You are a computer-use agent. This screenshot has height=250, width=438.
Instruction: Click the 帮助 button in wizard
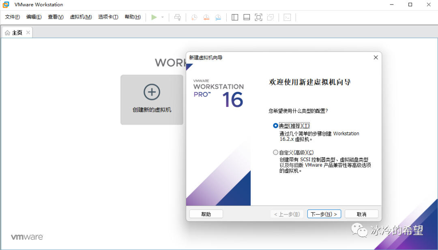pyautogui.click(x=206, y=214)
